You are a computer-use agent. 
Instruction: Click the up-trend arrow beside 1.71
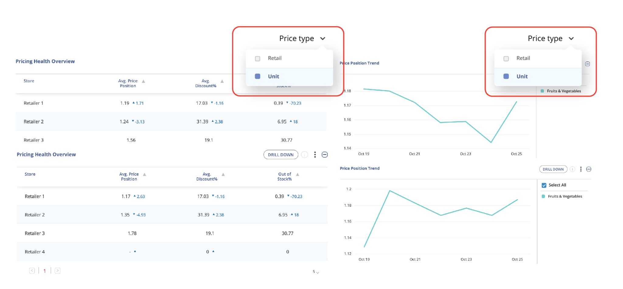[134, 103]
